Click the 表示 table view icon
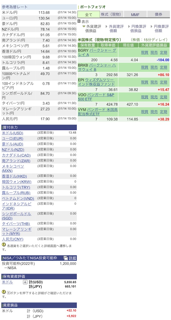 pyautogui.click(x=79, y=22)
